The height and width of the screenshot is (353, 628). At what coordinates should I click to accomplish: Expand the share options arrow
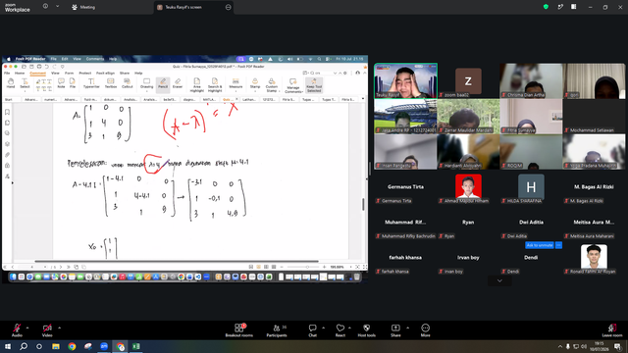tap(408, 328)
